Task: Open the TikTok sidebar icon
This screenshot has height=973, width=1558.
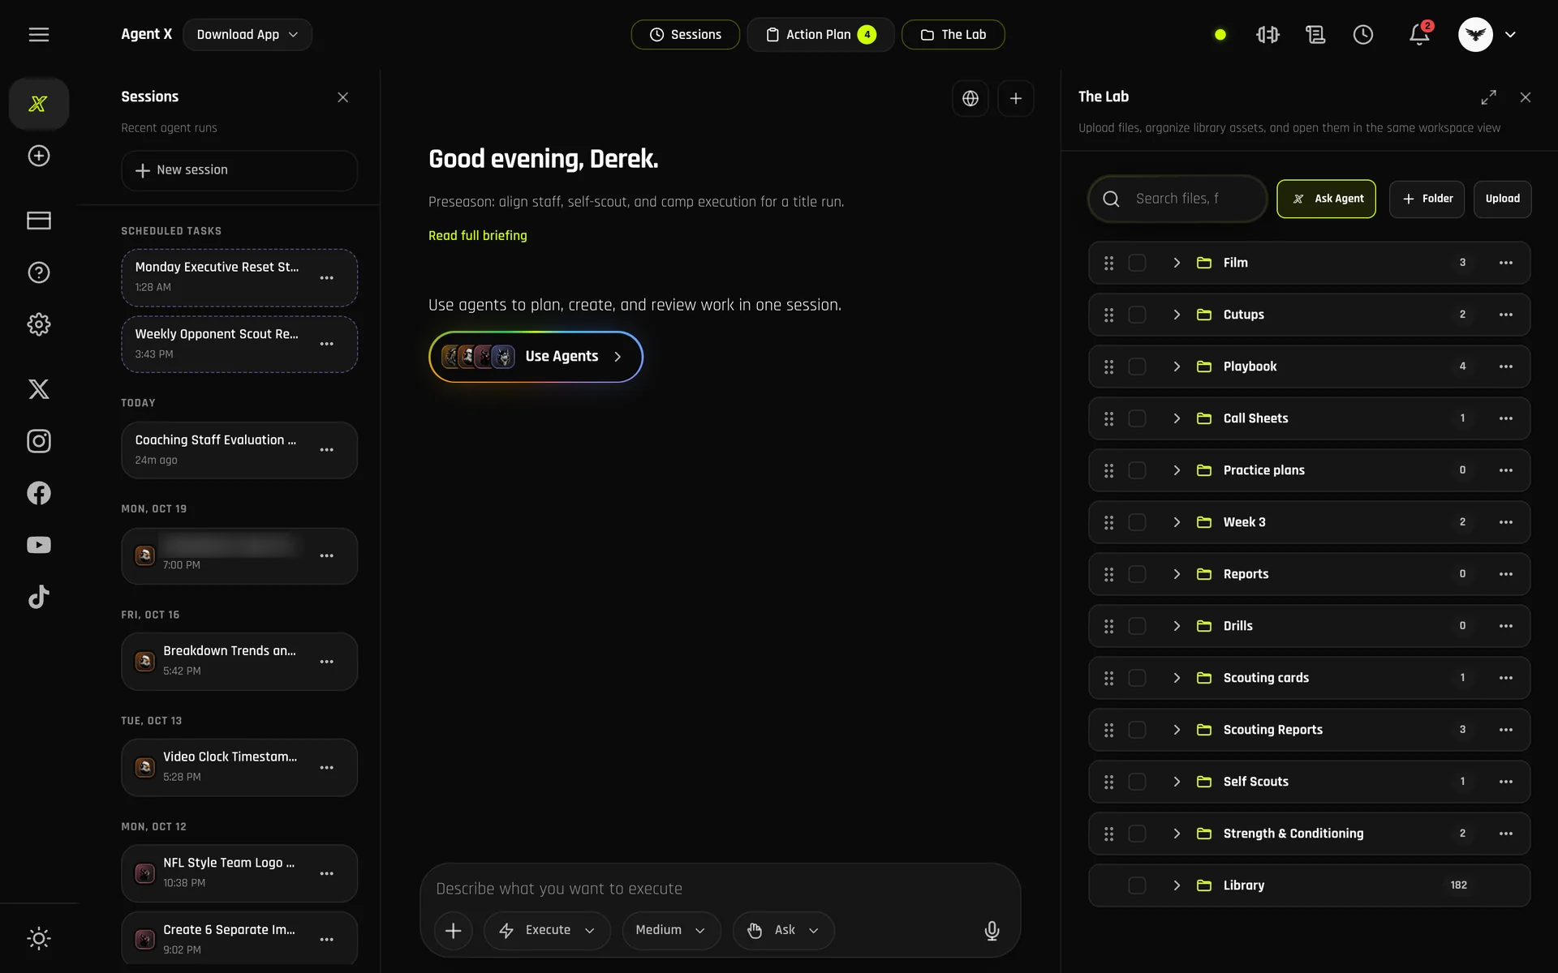Action: 39,597
